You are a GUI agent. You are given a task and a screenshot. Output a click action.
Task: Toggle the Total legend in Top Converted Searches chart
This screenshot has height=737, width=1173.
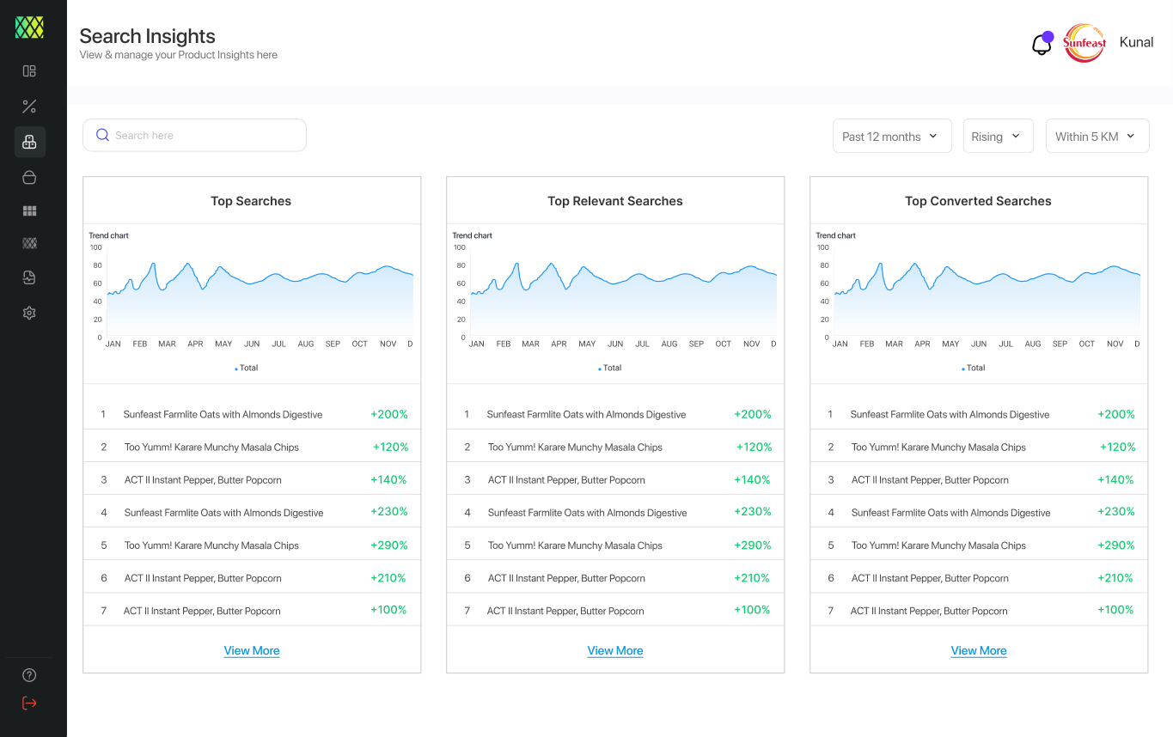click(x=974, y=368)
